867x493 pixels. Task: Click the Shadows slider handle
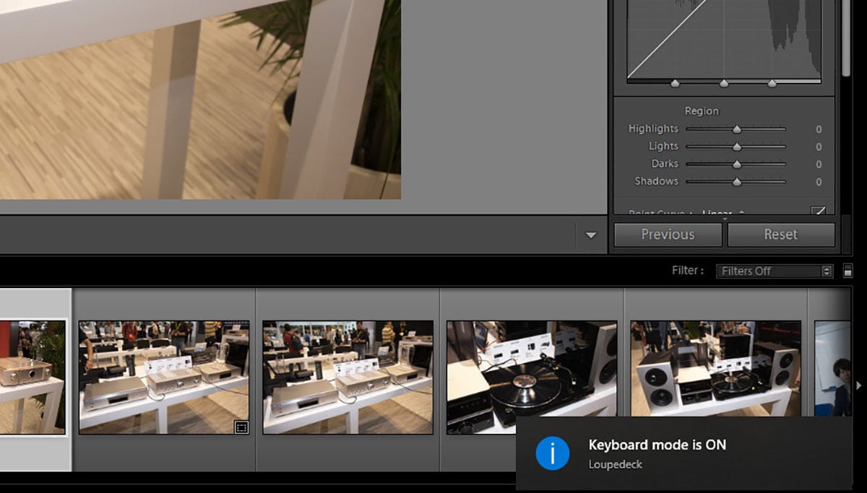coord(737,182)
